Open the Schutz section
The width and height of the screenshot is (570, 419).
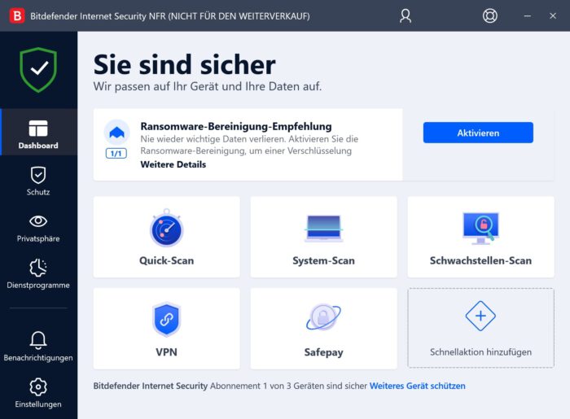(38, 181)
